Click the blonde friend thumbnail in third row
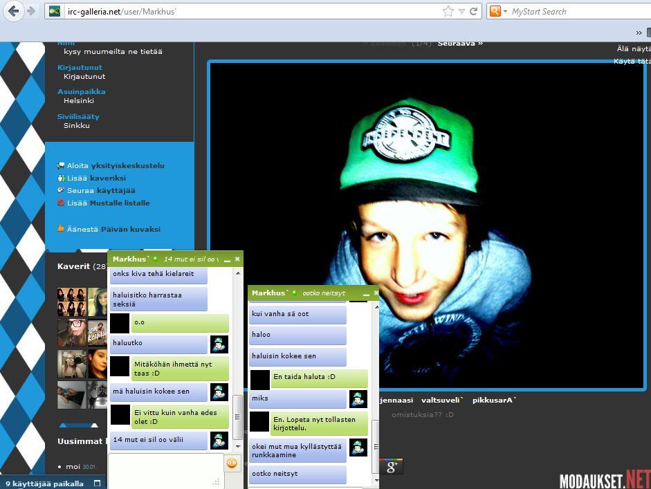This screenshot has width=651, height=489. (72, 364)
